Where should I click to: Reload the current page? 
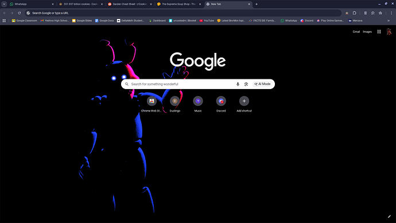[x=19, y=13]
